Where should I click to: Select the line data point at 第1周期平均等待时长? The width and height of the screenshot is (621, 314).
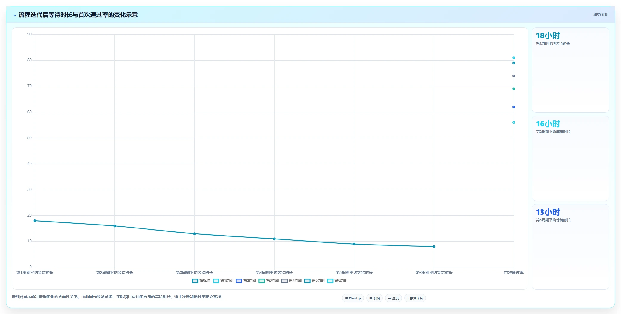coord(35,221)
